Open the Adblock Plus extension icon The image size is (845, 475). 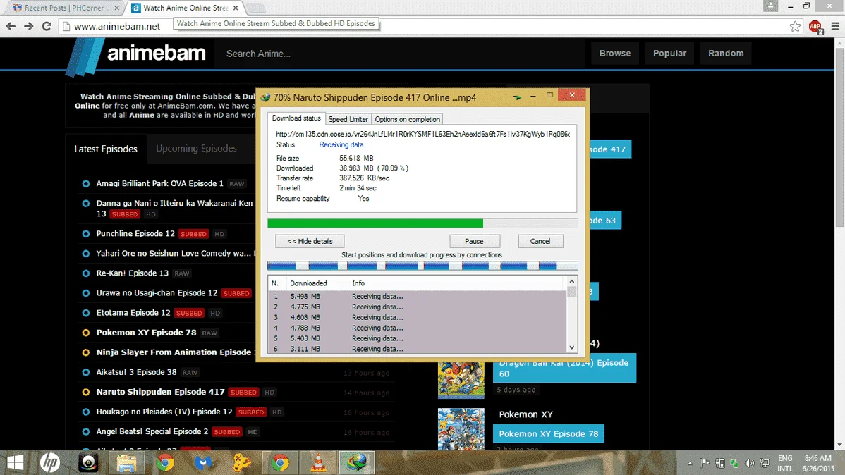pos(815,26)
